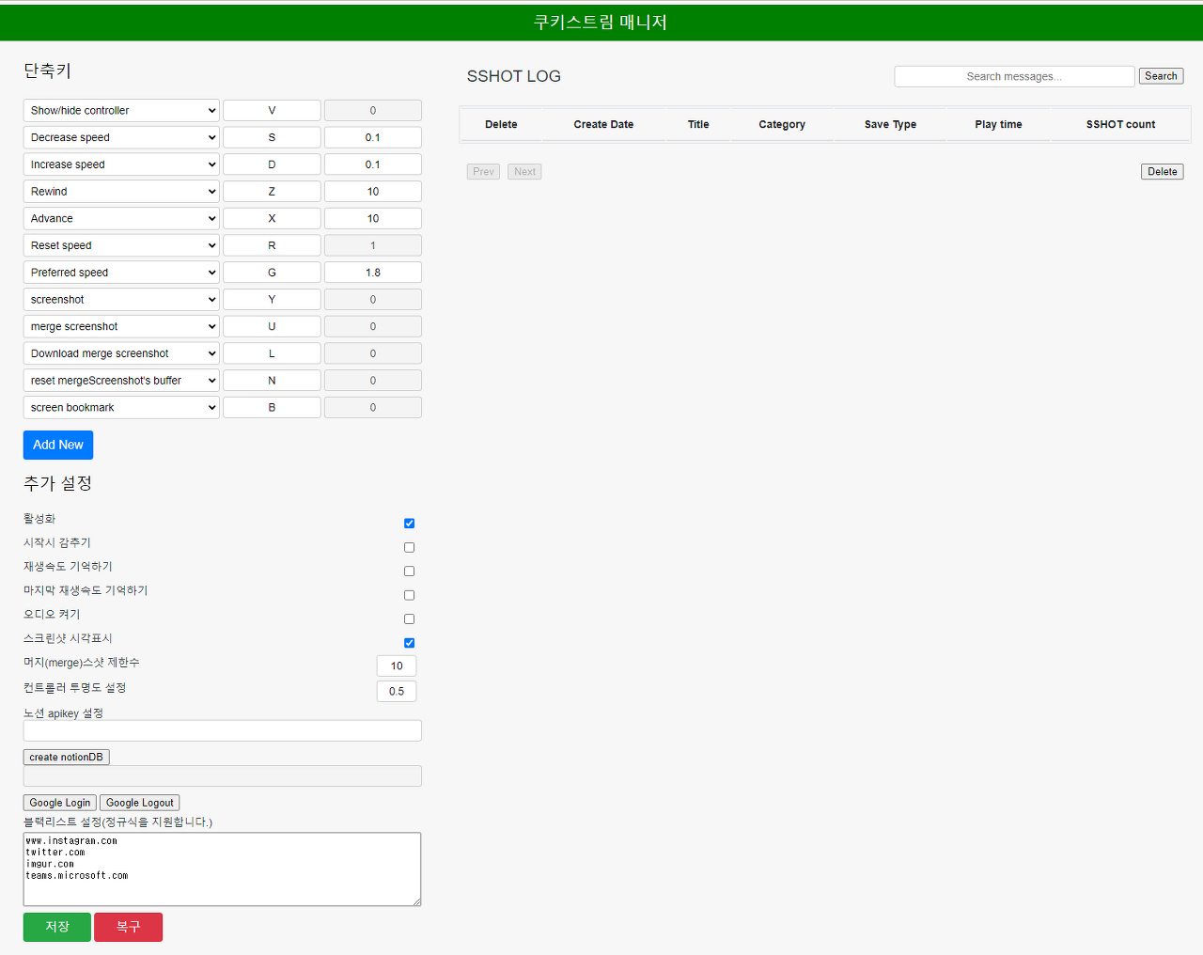Open the Show/hide controller dropdown
This screenshot has height=955, width=1203.
[x=121, y=111]
